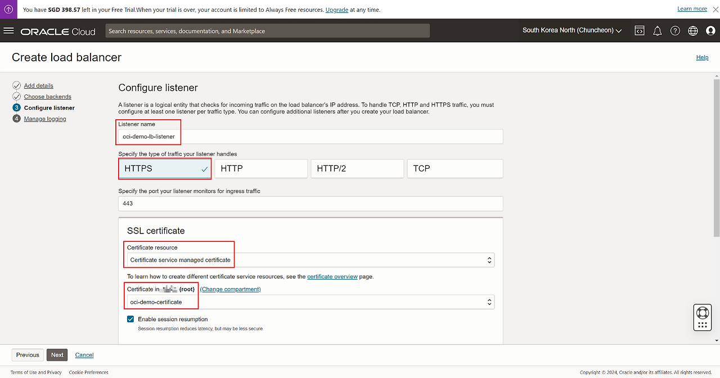Viewport: 720px width, 378px height.
Task: Click the Next button
Action: coord(57,355)
